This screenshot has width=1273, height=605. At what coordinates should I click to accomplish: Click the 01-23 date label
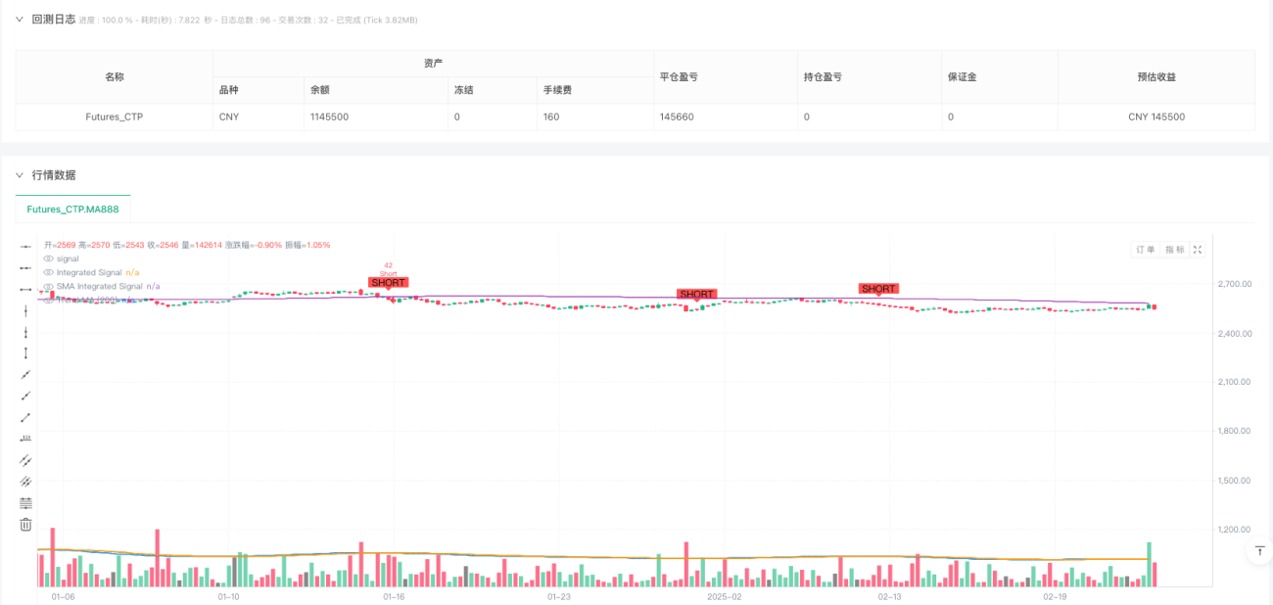[x=559, y=595]
